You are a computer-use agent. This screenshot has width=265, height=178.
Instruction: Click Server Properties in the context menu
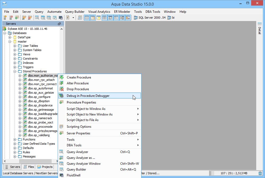(100, 133)
